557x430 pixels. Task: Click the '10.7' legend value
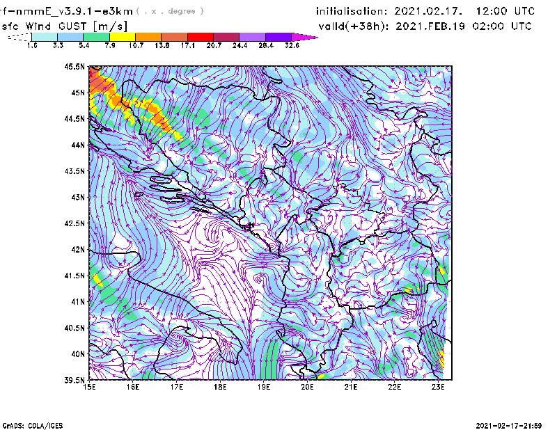tap(136, 45)
